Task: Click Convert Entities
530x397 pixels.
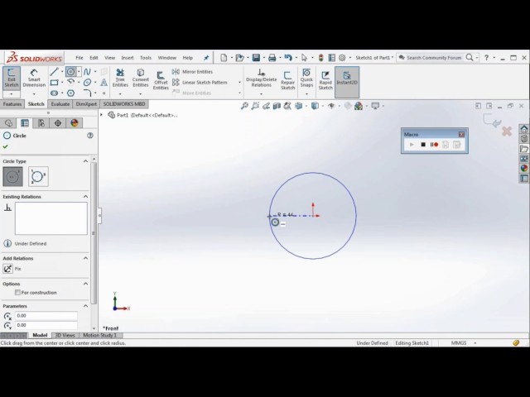Action: click(140, 79)
